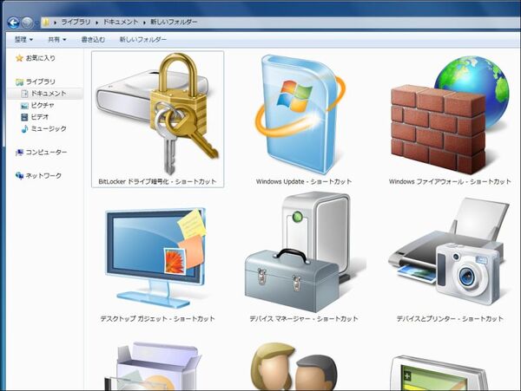Click the label デスクトップ ガジェット - ショートカット

click(x=157, y=319)
